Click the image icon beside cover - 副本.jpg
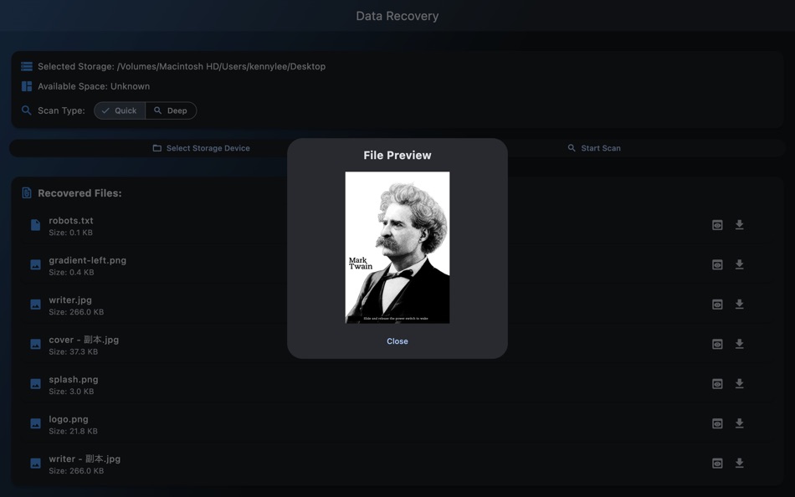Image resolution: width=795 pixels, height=497 pixels. pyautogui.click(x=35, y=344)
